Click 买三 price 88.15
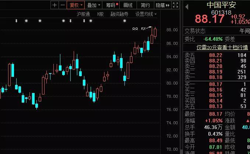This screenshot has height=154, width=250. click(x=215, y=95)
